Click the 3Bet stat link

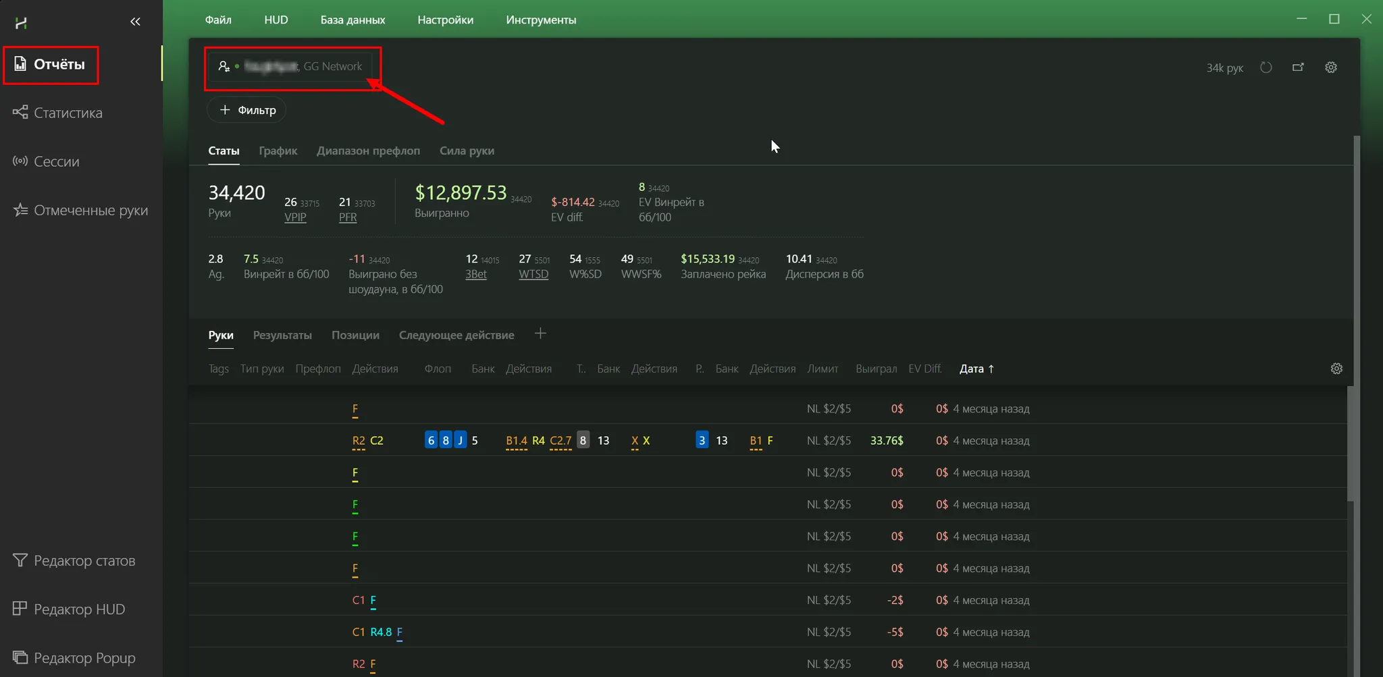[476, 274]
